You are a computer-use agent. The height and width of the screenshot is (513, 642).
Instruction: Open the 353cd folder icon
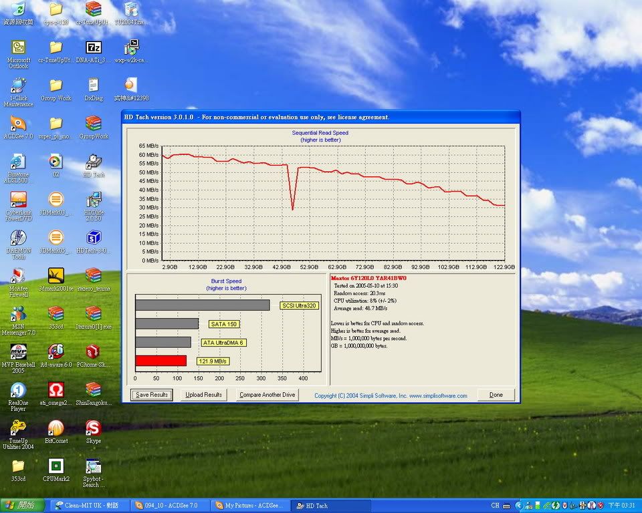pos(18,470)
